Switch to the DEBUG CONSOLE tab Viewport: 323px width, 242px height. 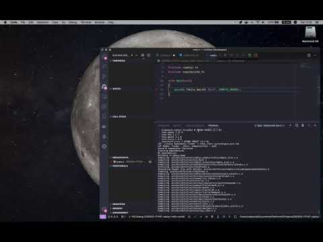coord(195,126)
